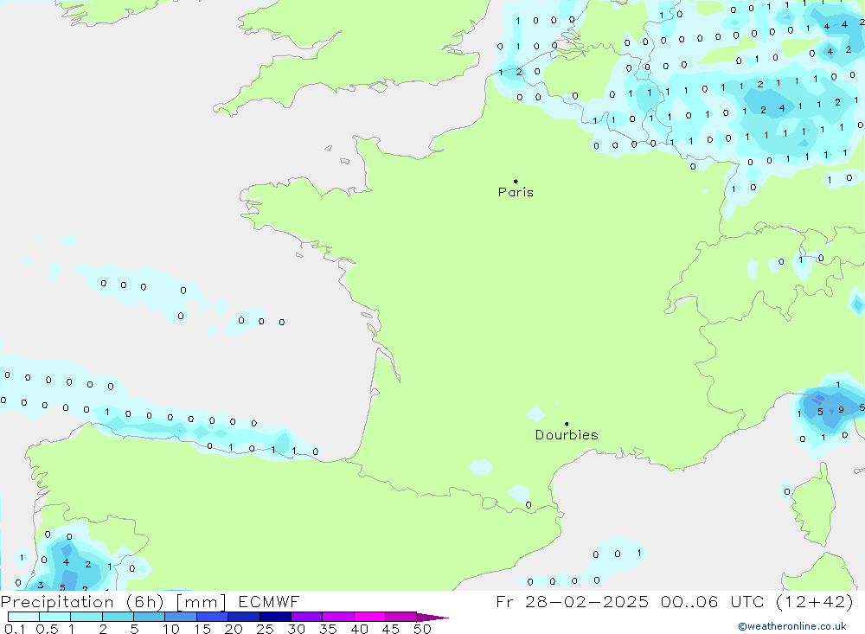
Task: Click the magenta 40-45 mm legend swatch
Action: [369, 617]
